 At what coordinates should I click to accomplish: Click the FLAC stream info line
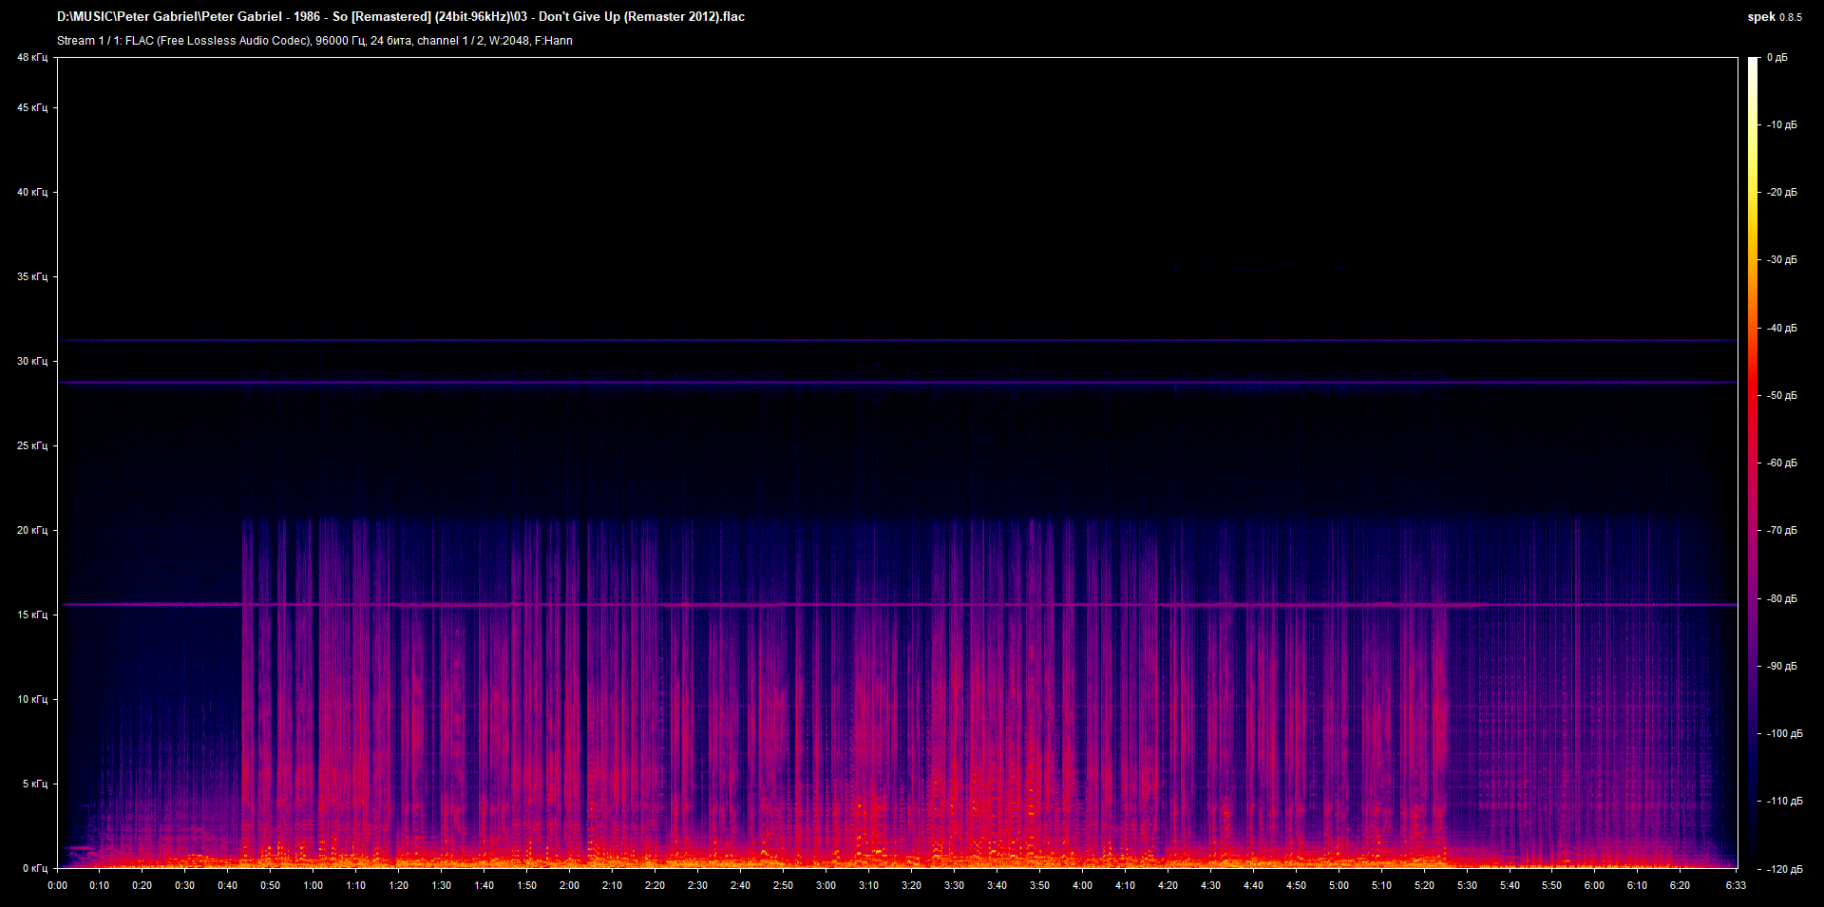pyautogui.click(x=314, y=41)
